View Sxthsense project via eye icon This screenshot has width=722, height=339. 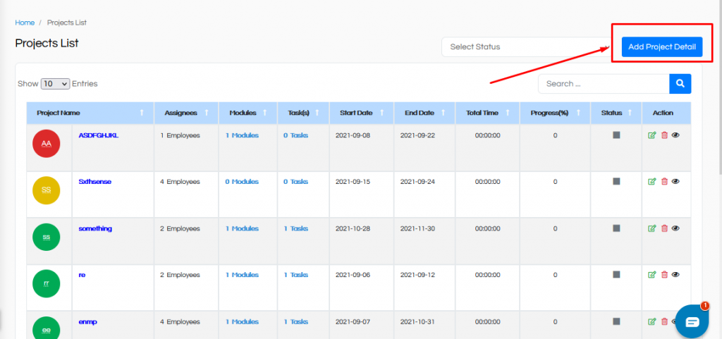pyautogui.click(x=675, y=182)
